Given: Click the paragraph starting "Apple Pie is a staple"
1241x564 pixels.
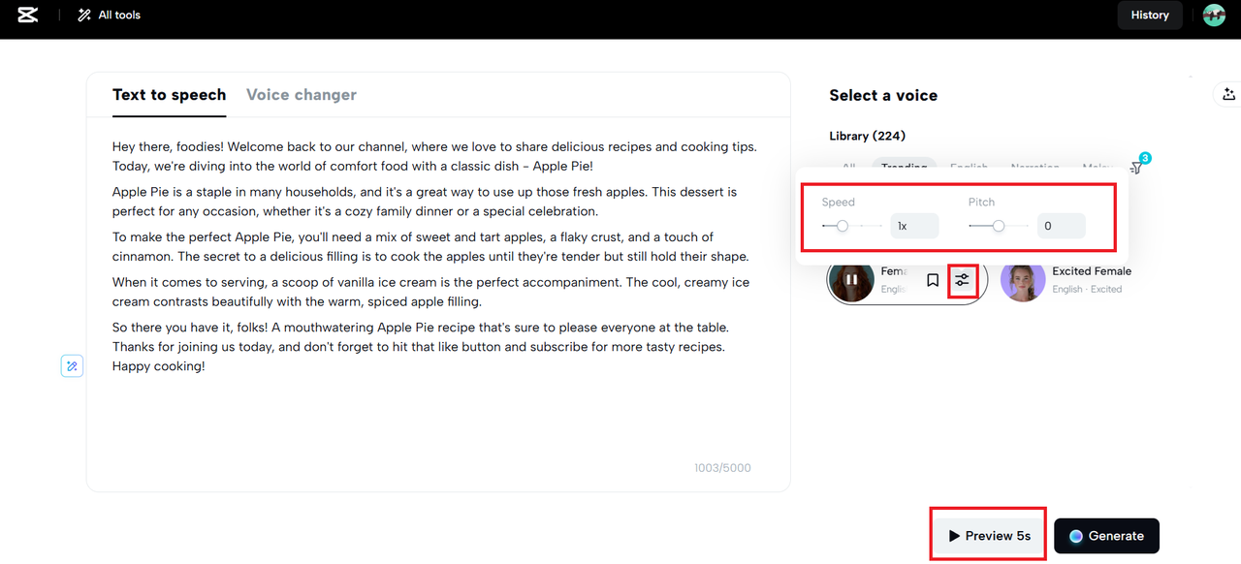Looking at the screenshot, I should click(x=425, y=202).
